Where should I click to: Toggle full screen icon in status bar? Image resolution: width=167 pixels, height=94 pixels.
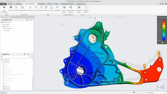[6, 93]
